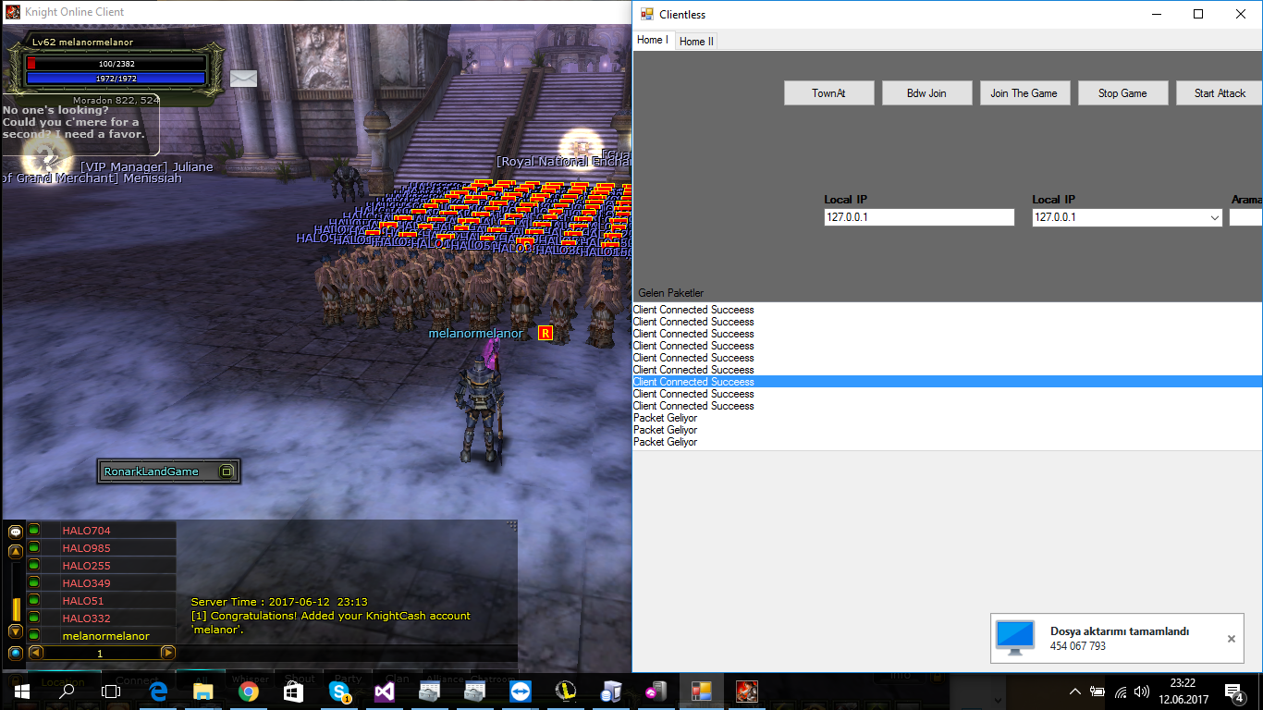Click the [VIP Manager] Juliane NPC name
This screenshot has height=710, width=1263.
click(146, 167)
